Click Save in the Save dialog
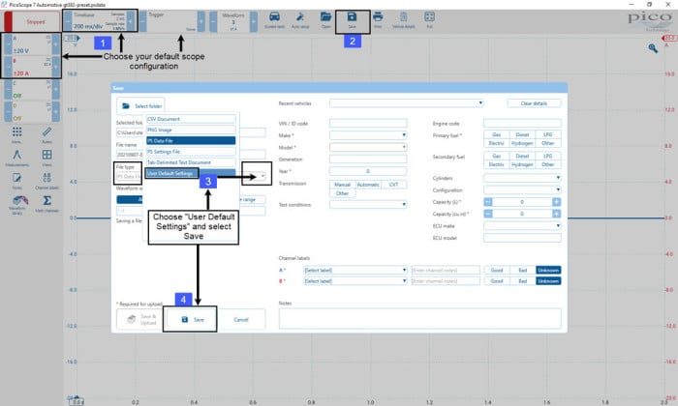 [193, 319]
